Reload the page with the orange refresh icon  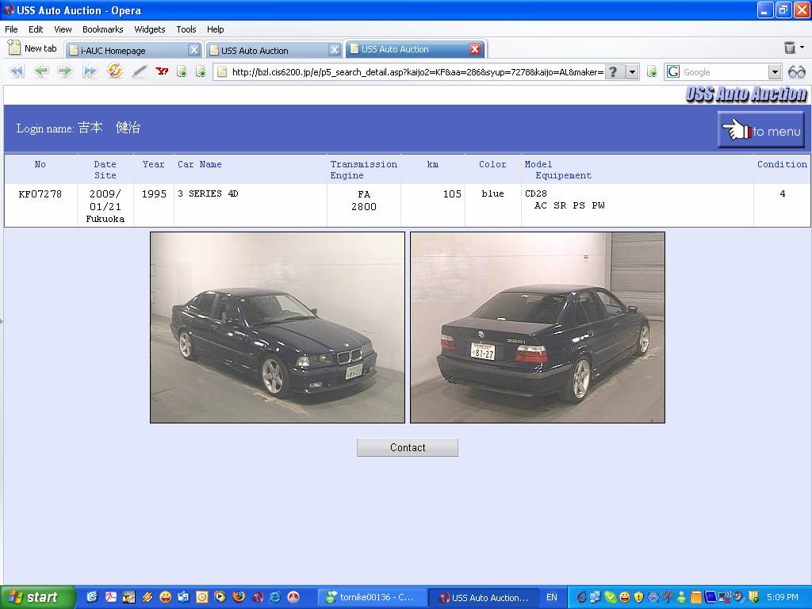[x=115, y=71]
